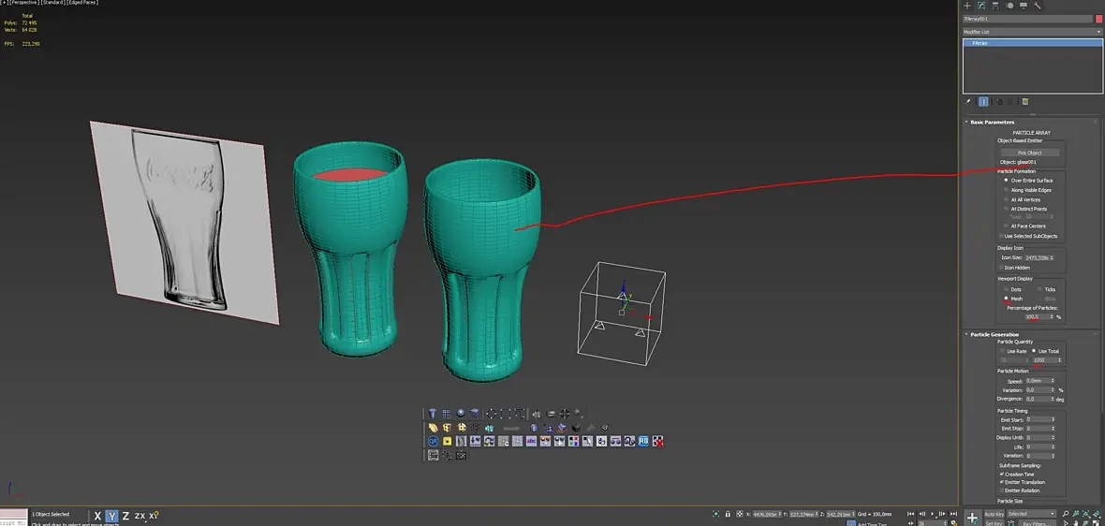Open Configure Modifier Sets icon
The width and height of the screenshot is (1105, 526).
pos(1025,101)
